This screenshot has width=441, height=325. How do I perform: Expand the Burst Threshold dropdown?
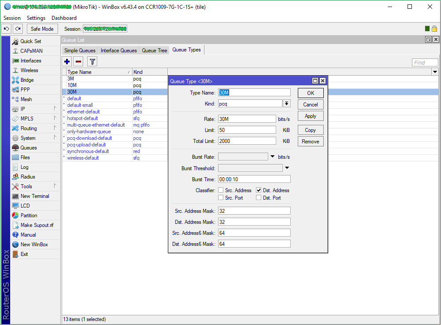click(x=287, y=168)
